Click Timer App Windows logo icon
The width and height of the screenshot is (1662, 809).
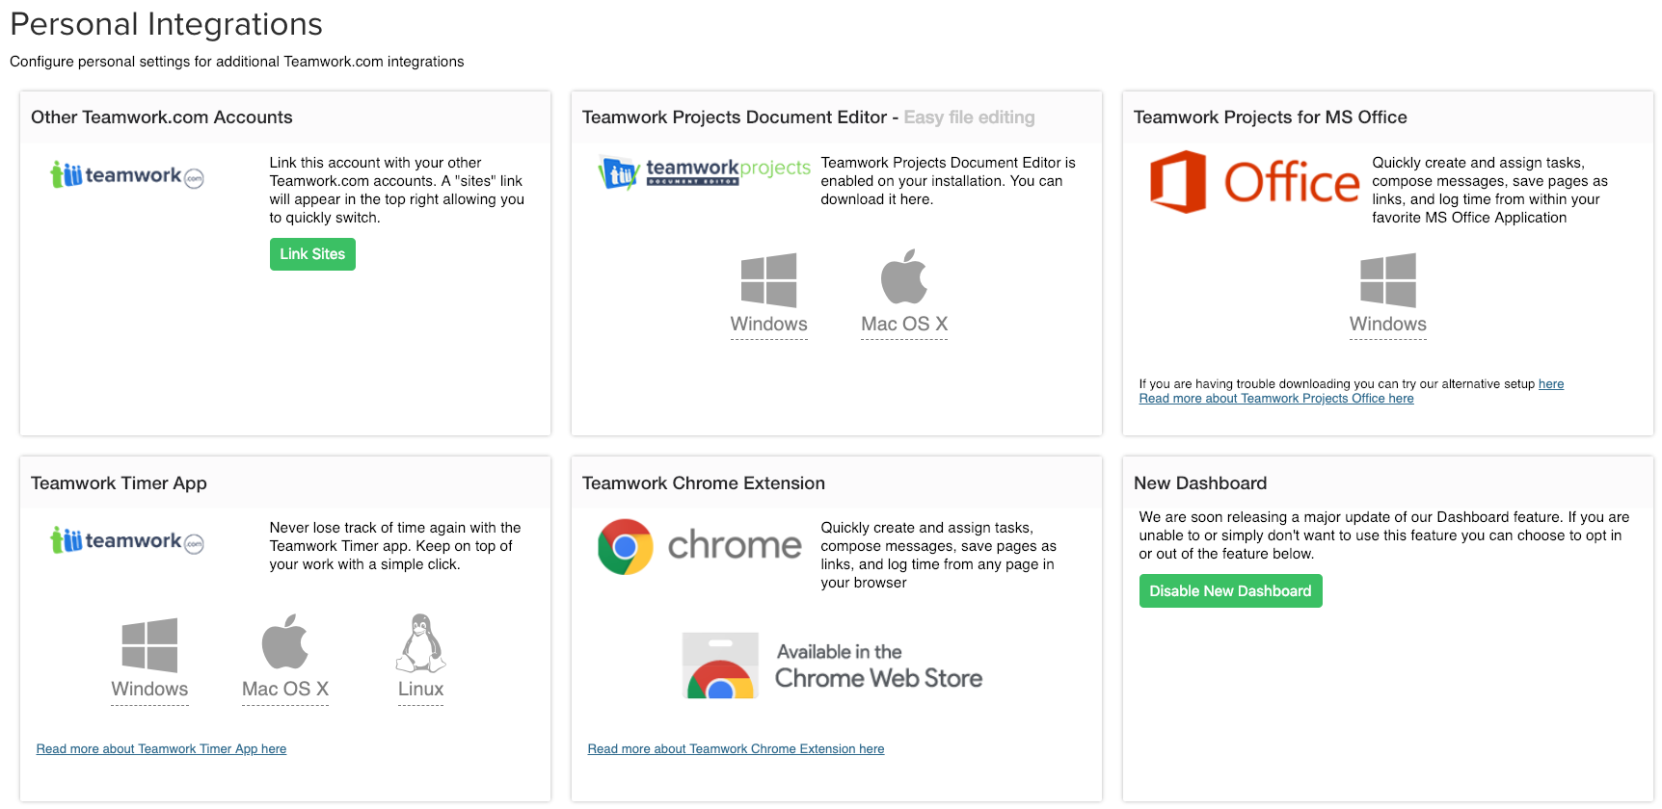[x=149, y=645]
